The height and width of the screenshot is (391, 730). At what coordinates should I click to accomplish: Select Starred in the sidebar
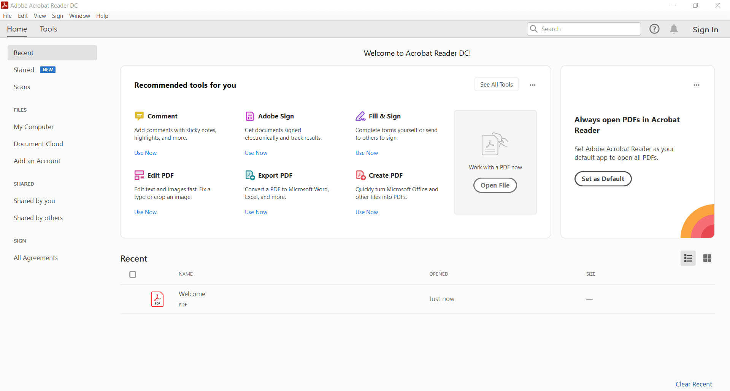point(24,70)
